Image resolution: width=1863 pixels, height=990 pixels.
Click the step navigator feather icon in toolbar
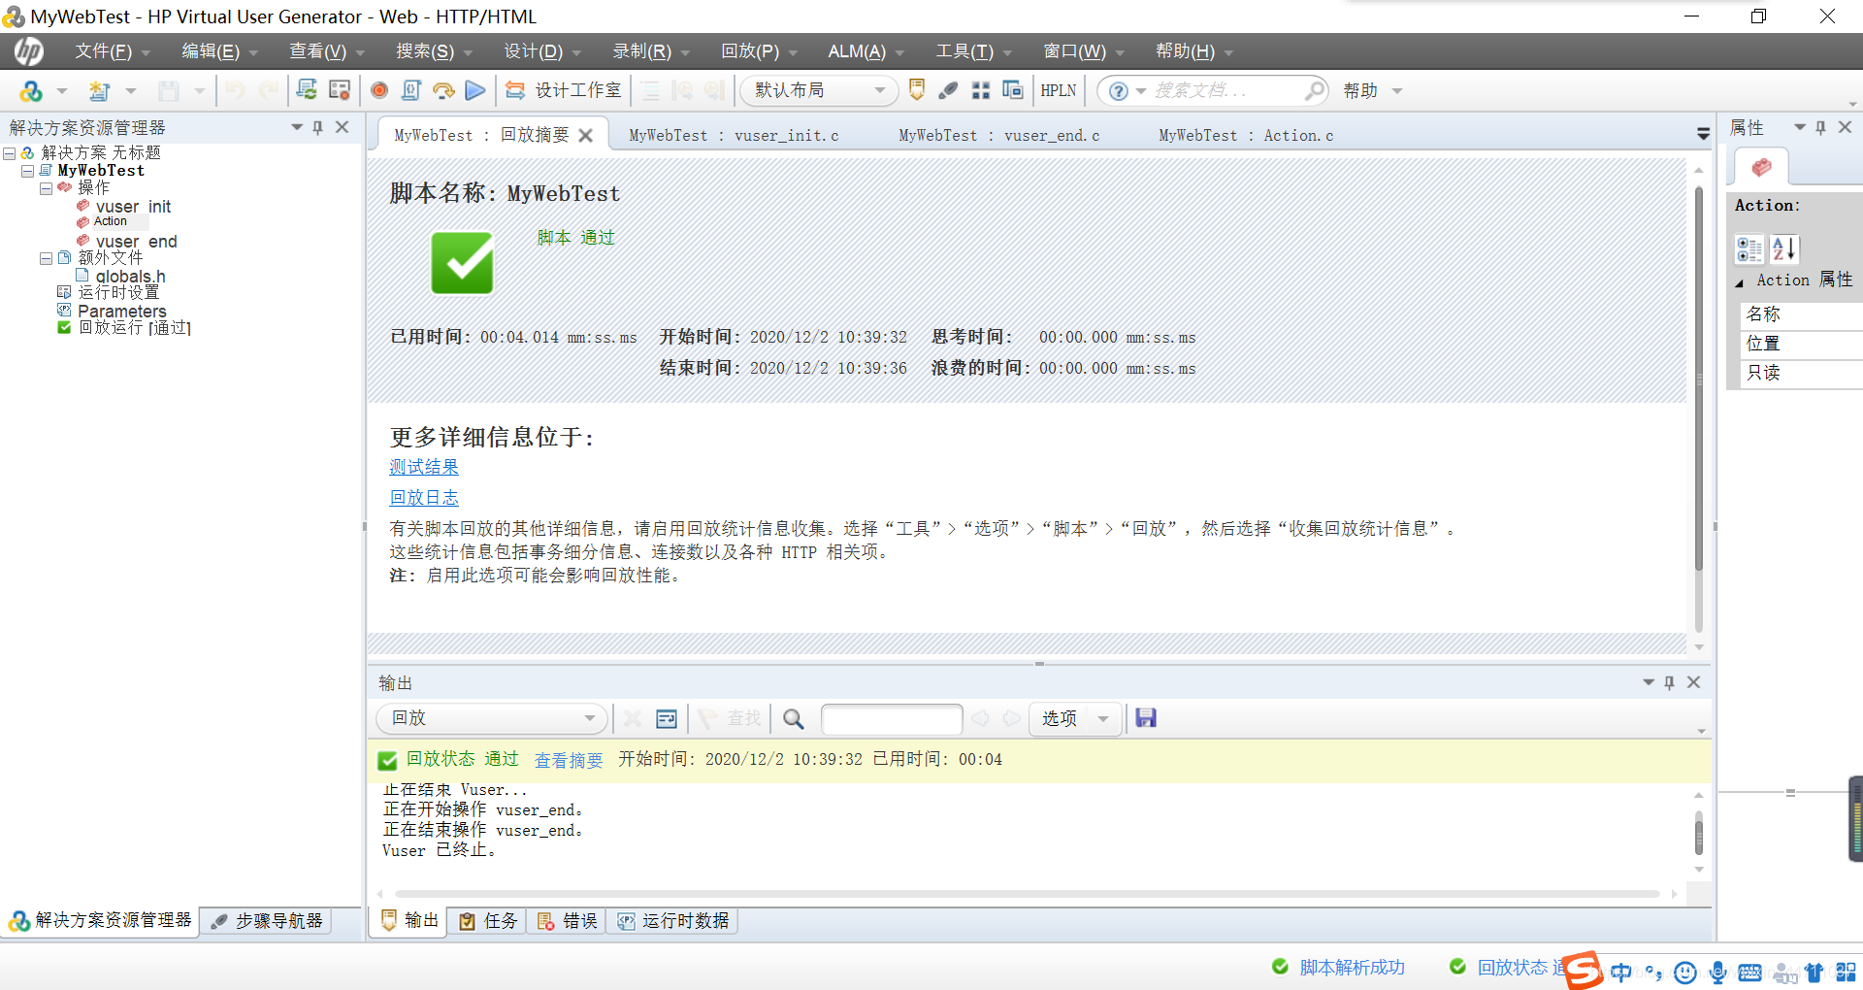point(949,90)
